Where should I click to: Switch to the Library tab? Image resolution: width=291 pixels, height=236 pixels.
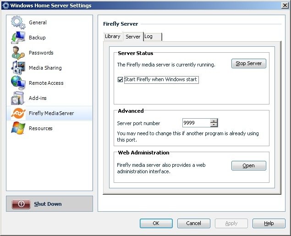point(112,36)
